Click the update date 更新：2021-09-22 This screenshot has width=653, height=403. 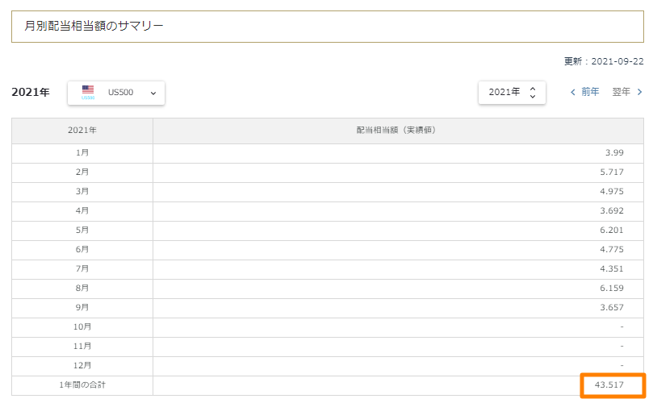click(603, 61)
